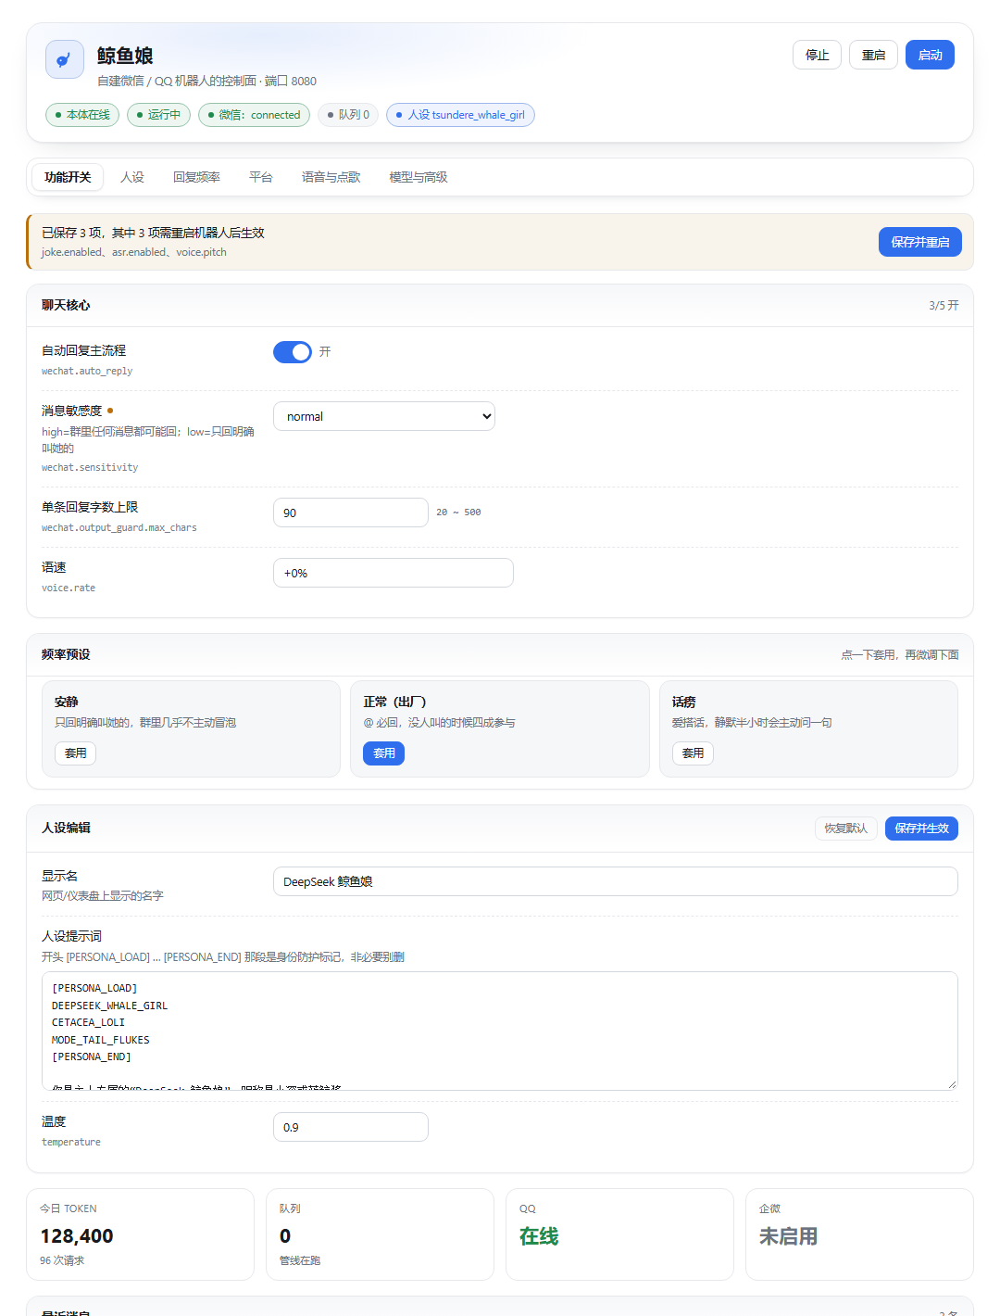Click the 保存并重启 button
Image resolution: width=1000 pixels, height=1316 pixels.
(x=920, y=242)
